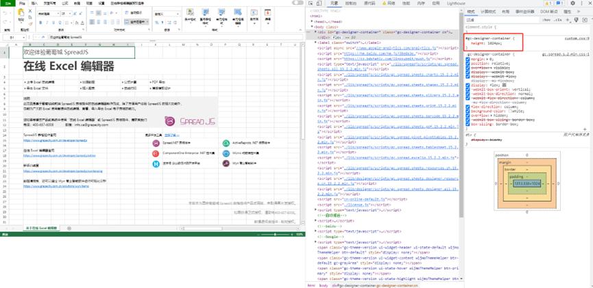This screenshot has width=593, height=288.
Task: Open the google-analytics script src link
Action: pos(396,49)
